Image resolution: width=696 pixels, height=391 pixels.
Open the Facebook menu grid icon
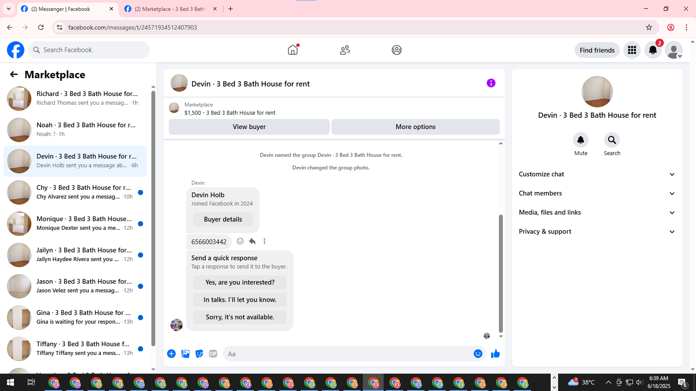click(632, 50)
